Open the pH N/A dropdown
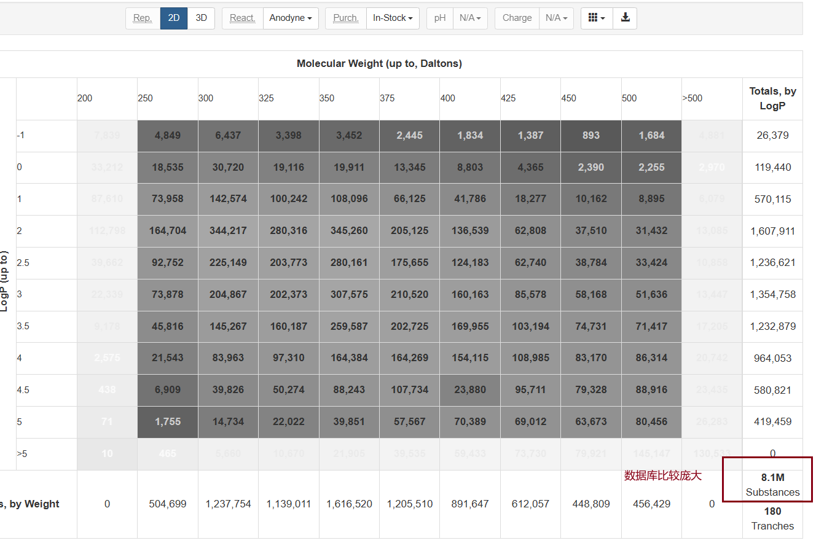Image resolution: width=816 pixels, height=543 pixels. [x=470, y=18]
